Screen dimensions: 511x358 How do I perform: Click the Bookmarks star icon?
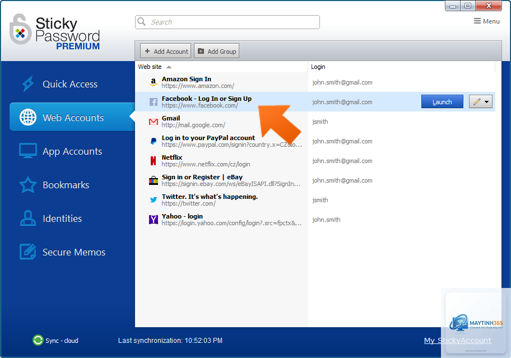pyautogui.click(x=28, y=185)
